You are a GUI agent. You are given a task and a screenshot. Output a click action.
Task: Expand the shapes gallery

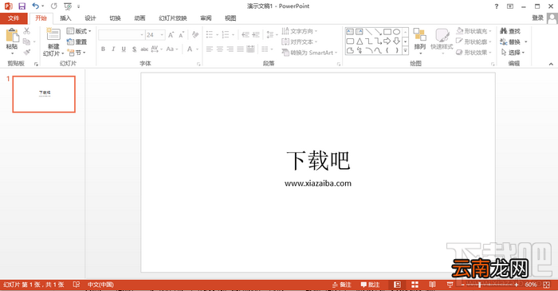click(405, 51)
